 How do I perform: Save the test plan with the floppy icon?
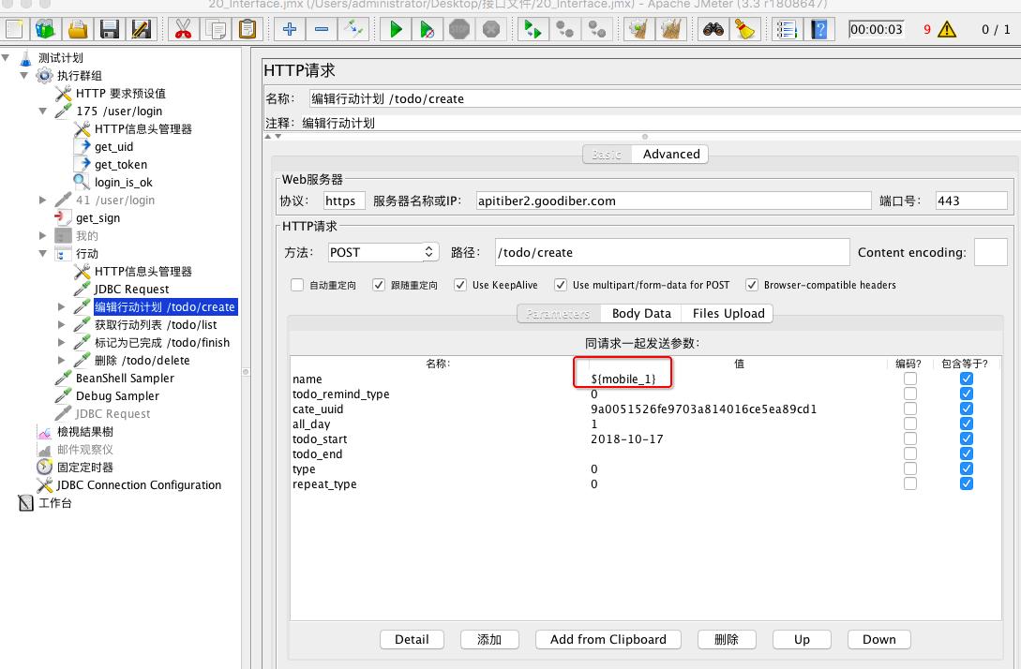pyautogui.click(x=109, y=29)
